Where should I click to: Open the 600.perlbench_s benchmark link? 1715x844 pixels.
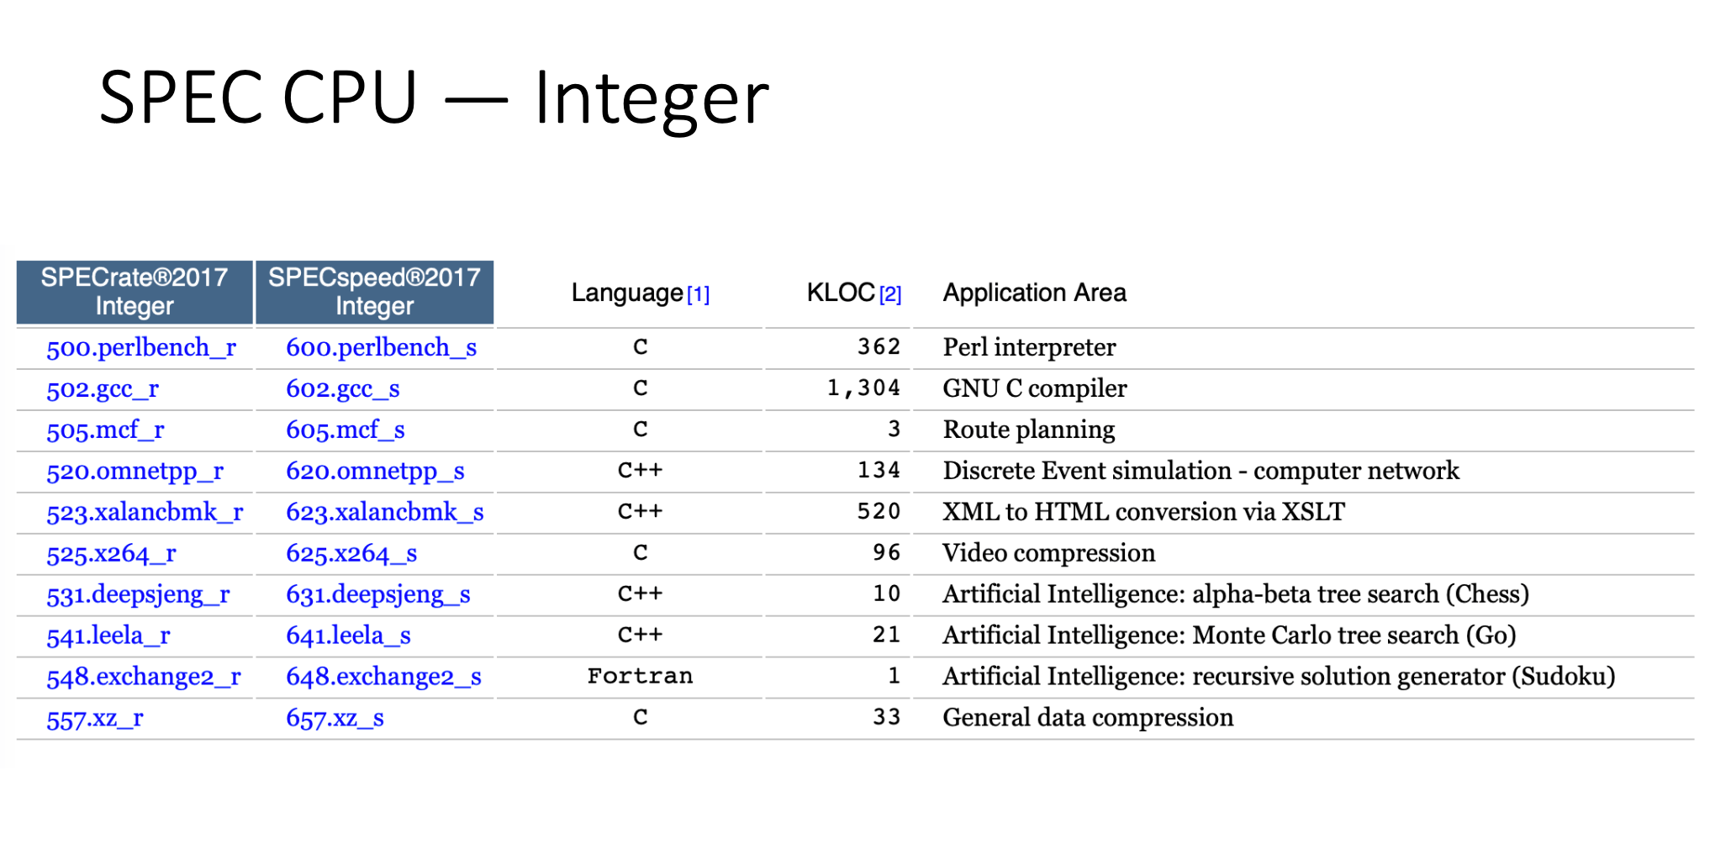pos(382,348)
